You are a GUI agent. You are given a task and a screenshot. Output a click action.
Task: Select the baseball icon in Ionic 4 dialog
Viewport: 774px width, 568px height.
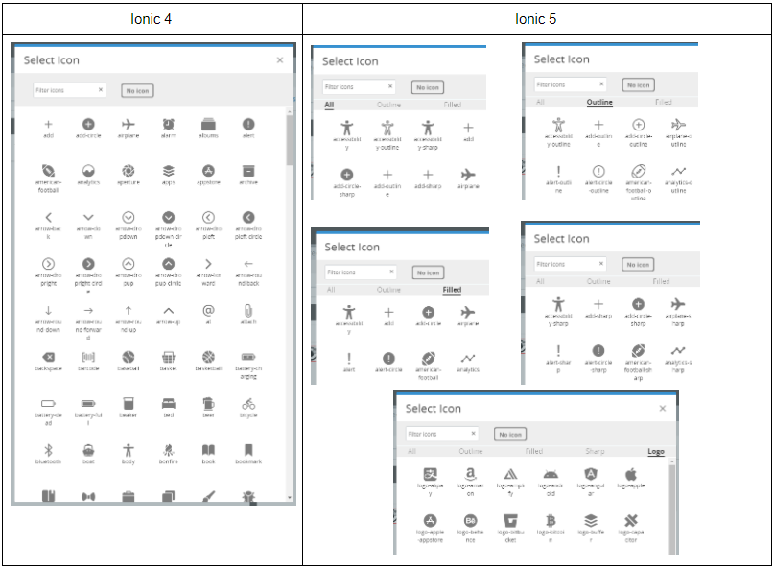[129, 357]
